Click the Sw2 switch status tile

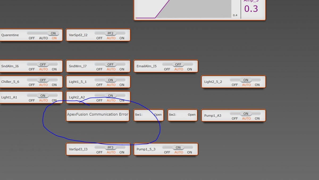182,115
